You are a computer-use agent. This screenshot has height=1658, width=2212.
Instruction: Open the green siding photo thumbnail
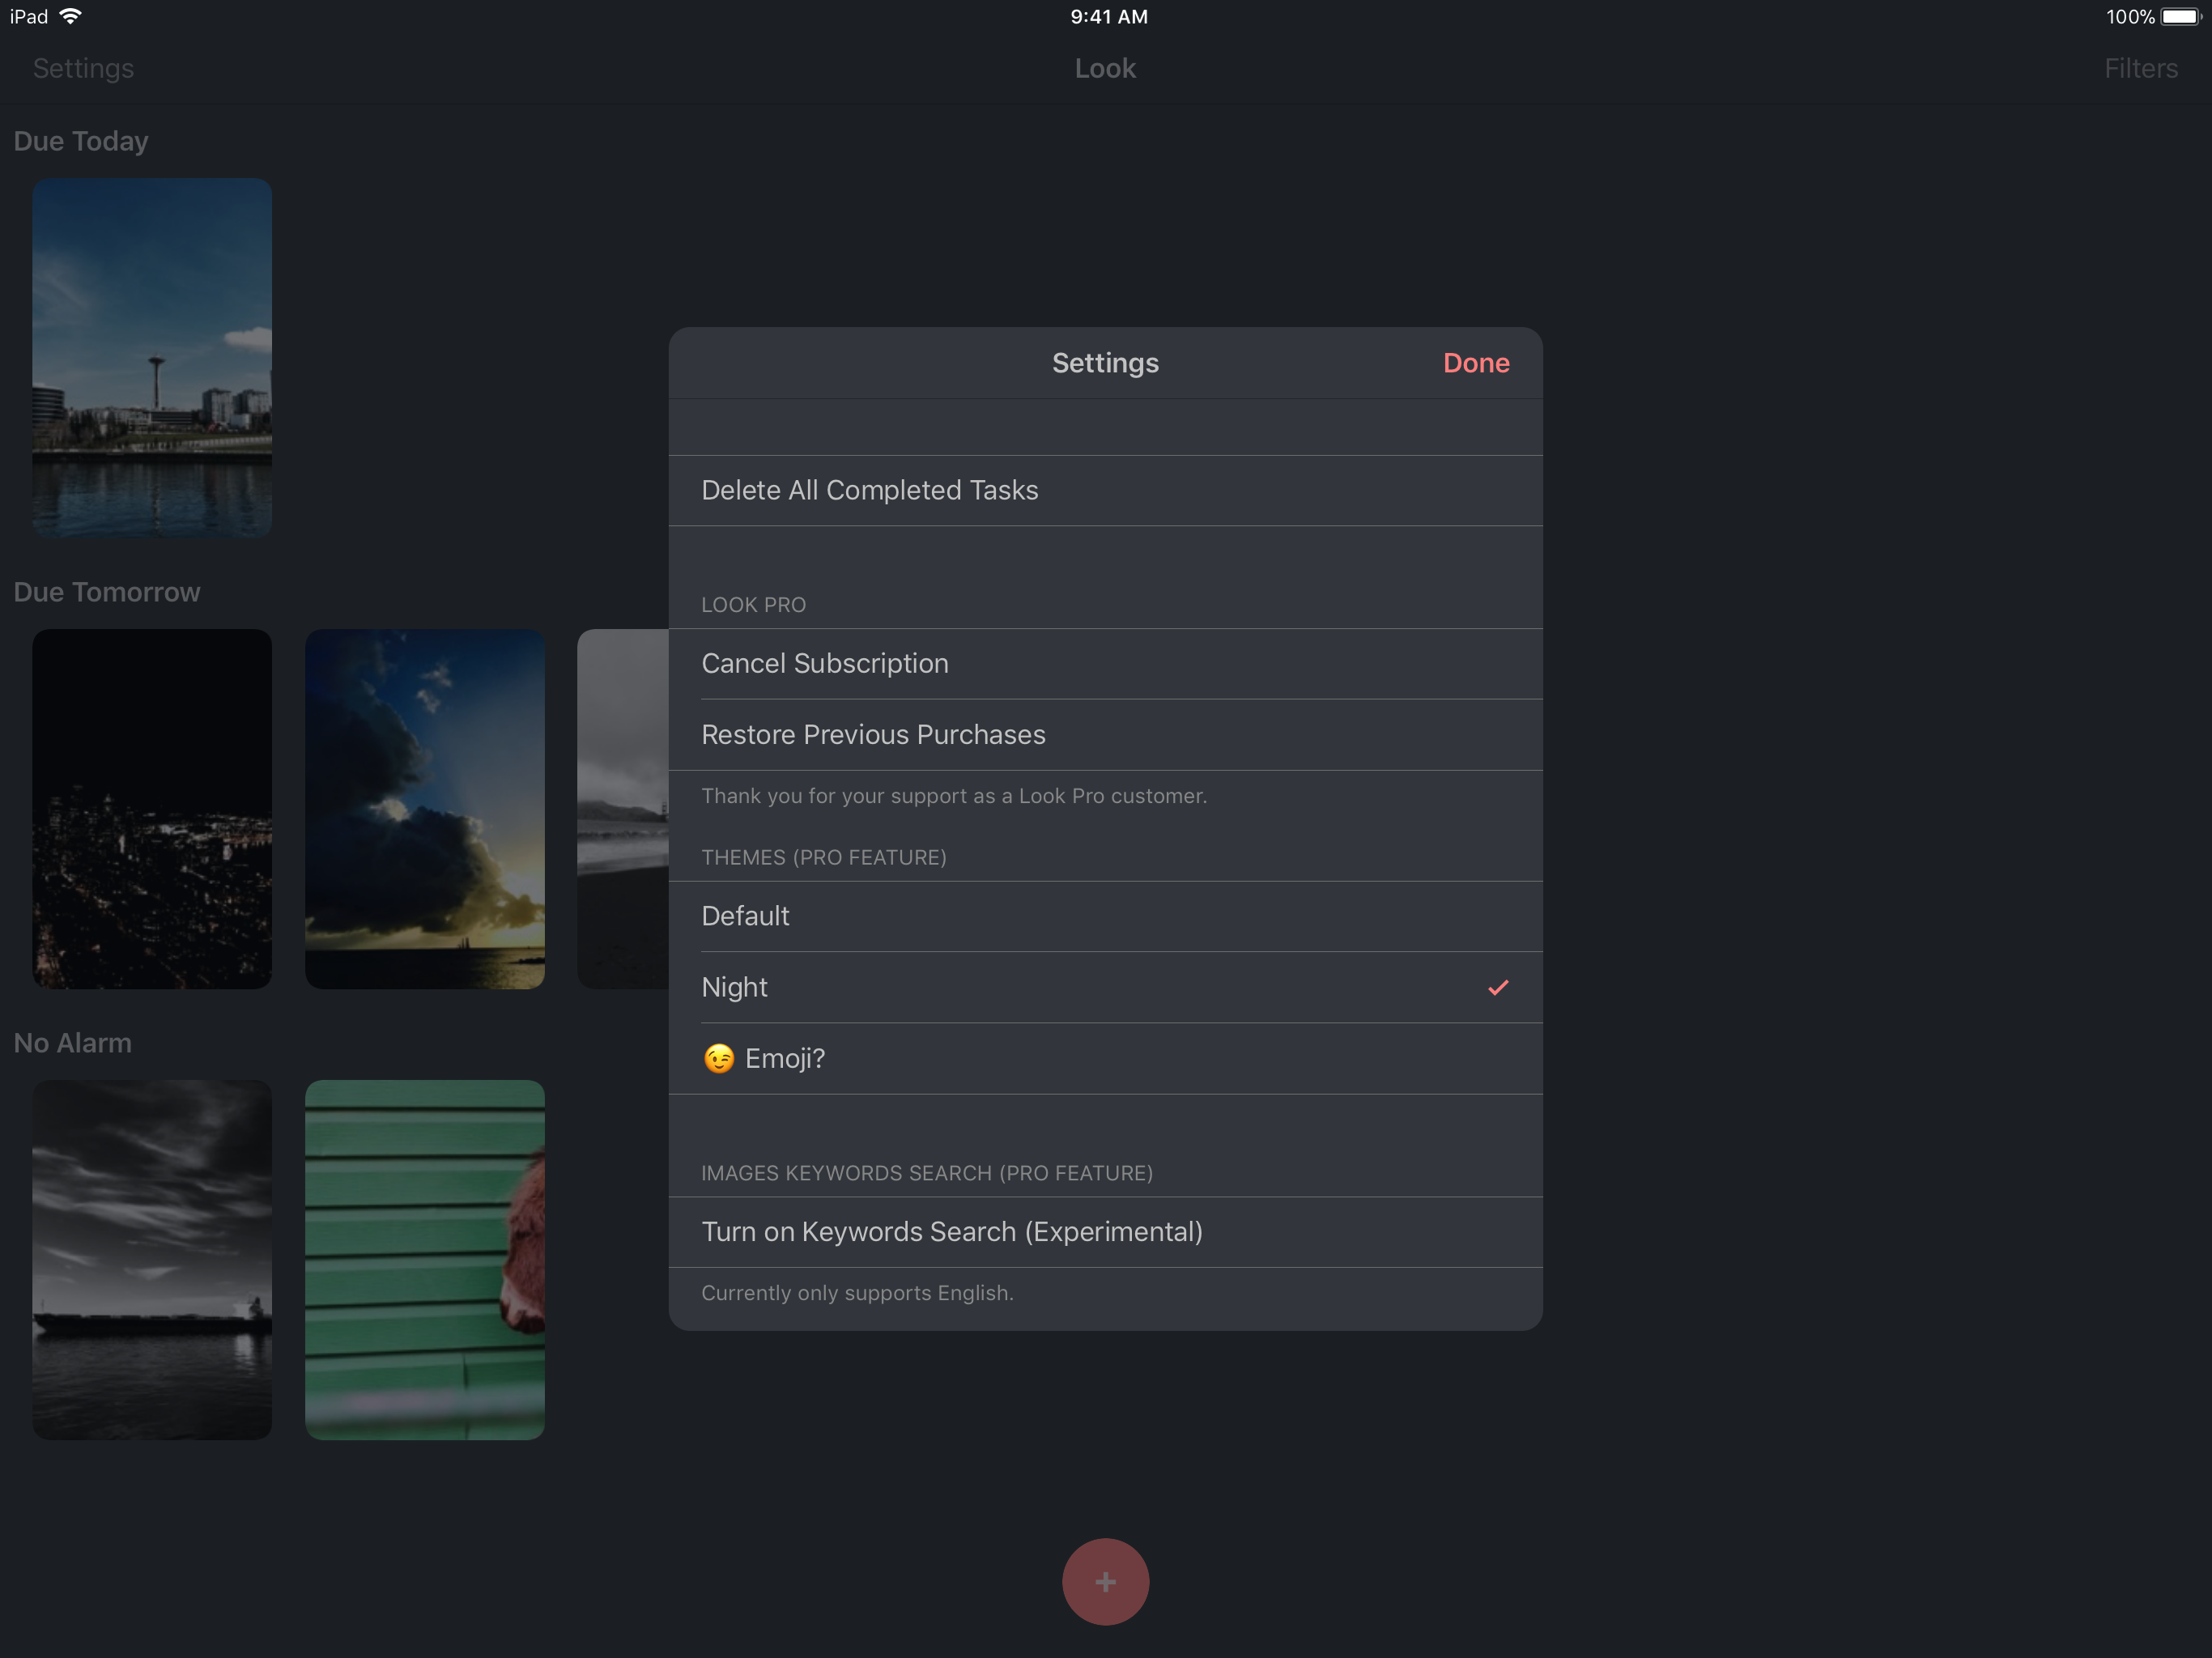[x=425, y=1259]
